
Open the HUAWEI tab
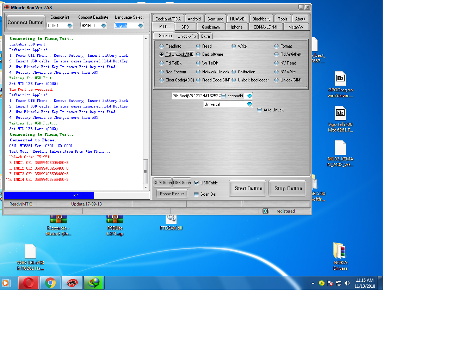point(238,19)
